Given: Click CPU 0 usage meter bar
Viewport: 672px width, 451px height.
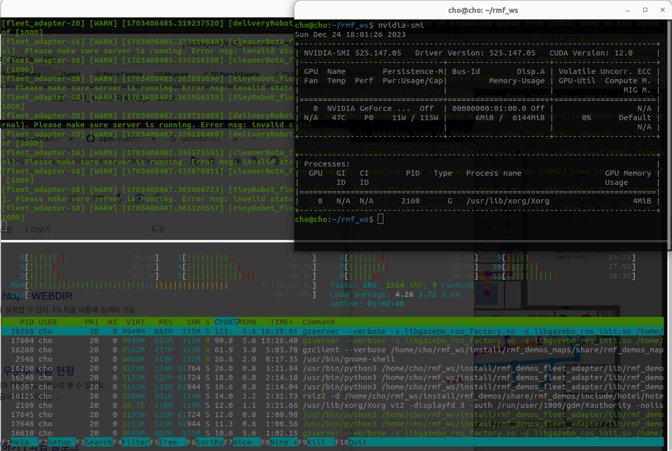Looking at the screenshot, I should pos(89,257).
